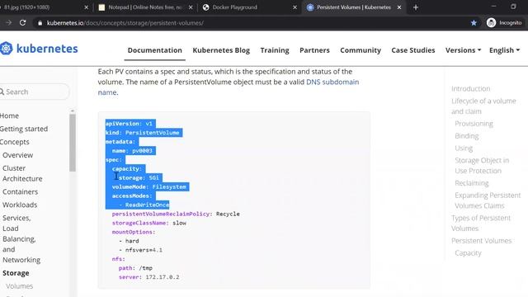Follow the DNS subdomain name link

click(x=332, y=82)
